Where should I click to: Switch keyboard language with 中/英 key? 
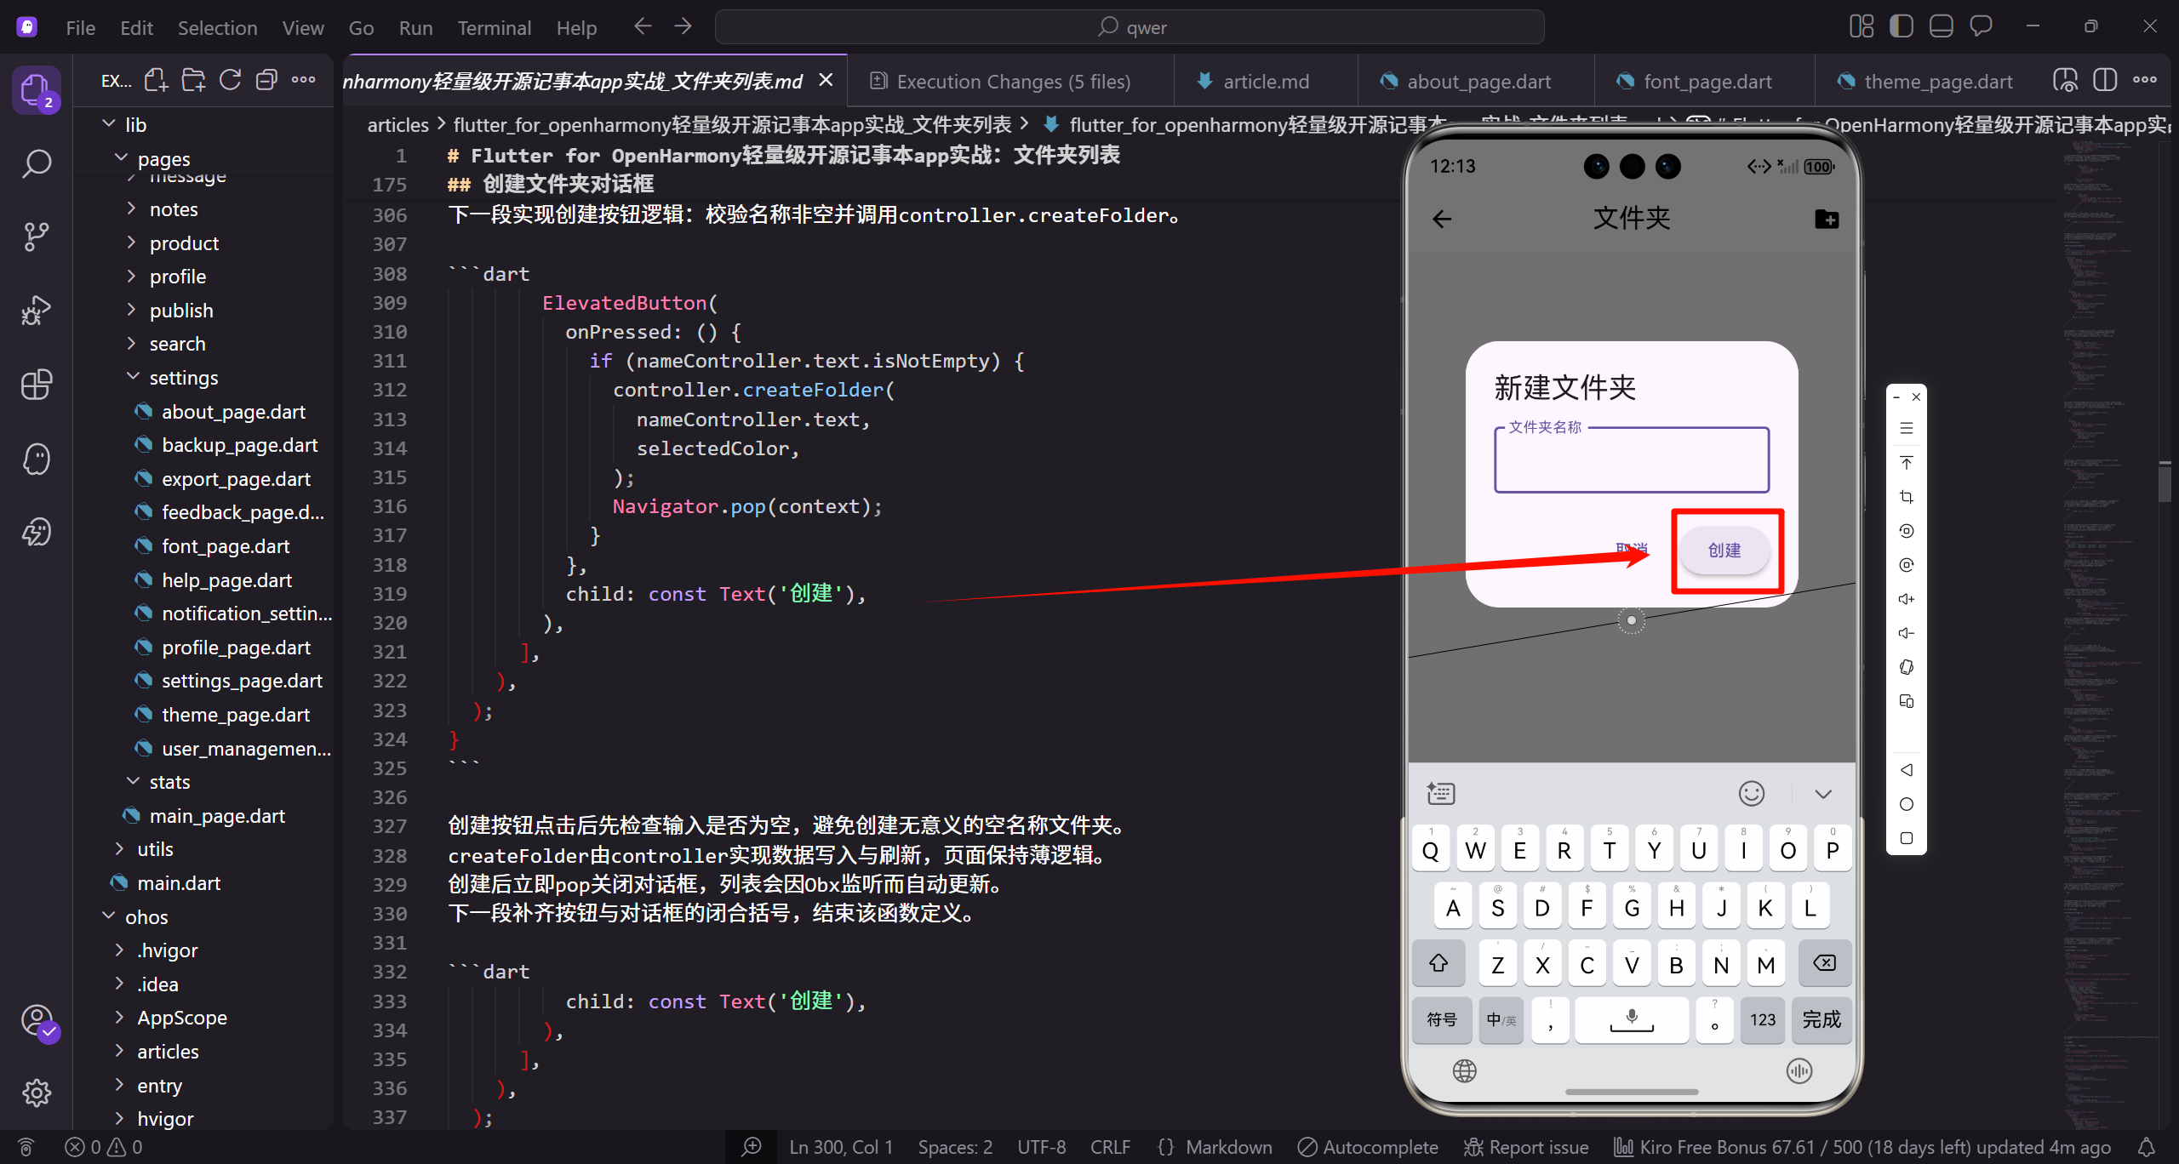coord(1501,1019)
